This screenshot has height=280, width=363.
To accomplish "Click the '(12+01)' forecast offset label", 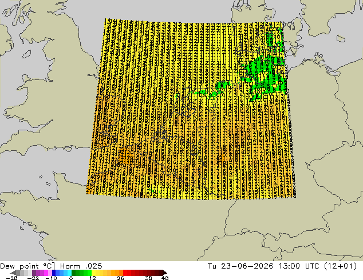I will click(x=340, y=266).
